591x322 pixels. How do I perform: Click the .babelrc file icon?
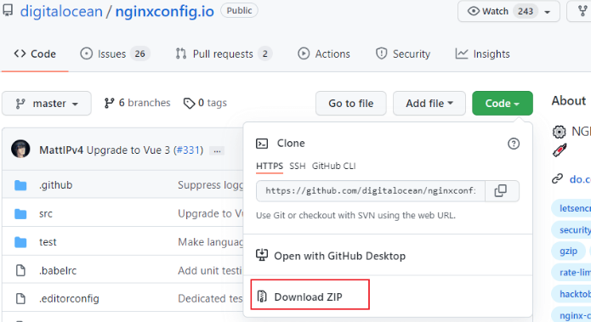20,270
